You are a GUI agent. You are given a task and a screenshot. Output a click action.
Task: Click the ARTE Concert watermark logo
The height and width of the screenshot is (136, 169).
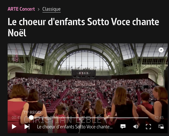pos(16,55)
